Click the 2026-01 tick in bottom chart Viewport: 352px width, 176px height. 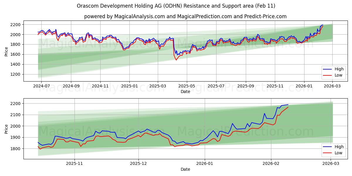pos(205,164)
